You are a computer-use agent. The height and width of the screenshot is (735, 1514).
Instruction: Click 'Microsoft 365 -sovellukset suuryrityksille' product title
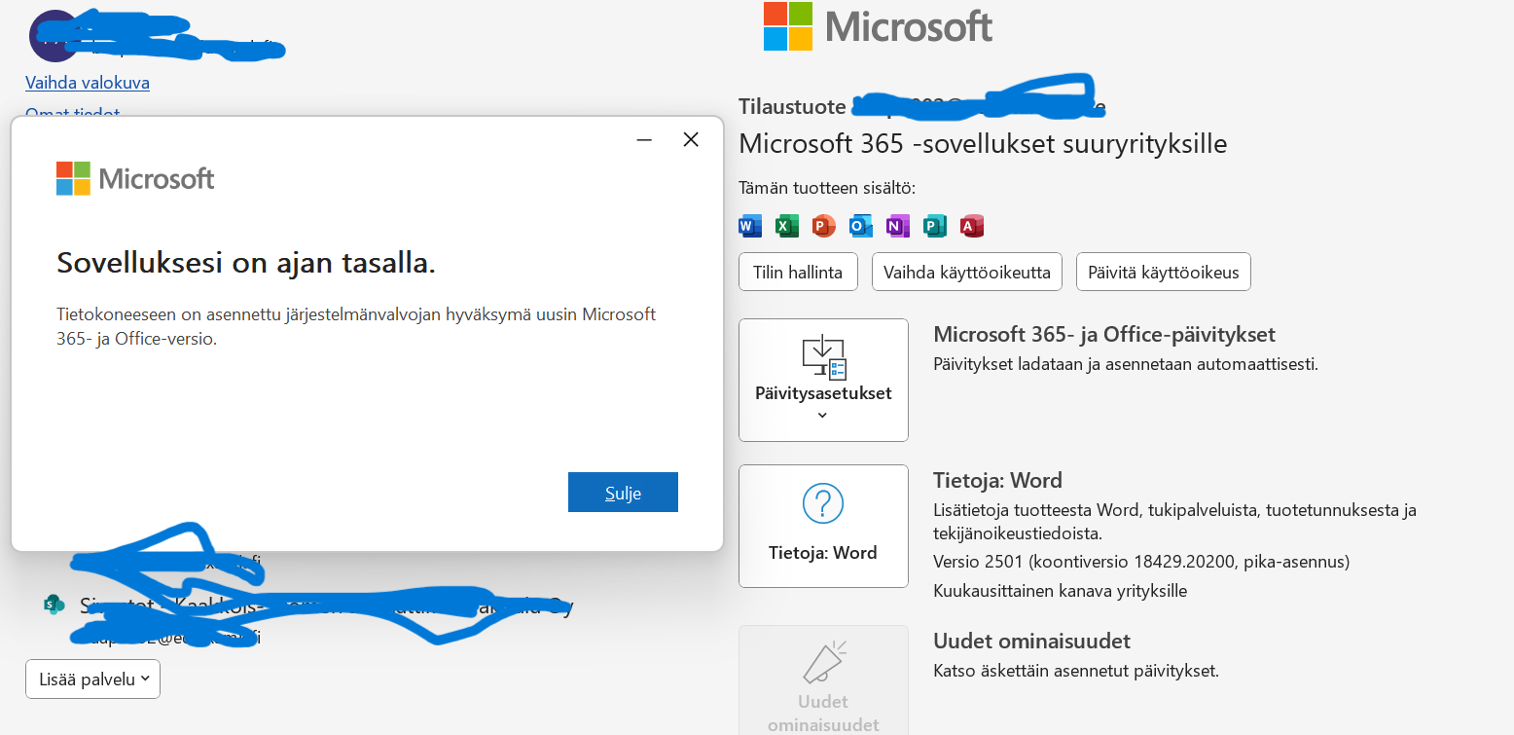coord(983,144)
